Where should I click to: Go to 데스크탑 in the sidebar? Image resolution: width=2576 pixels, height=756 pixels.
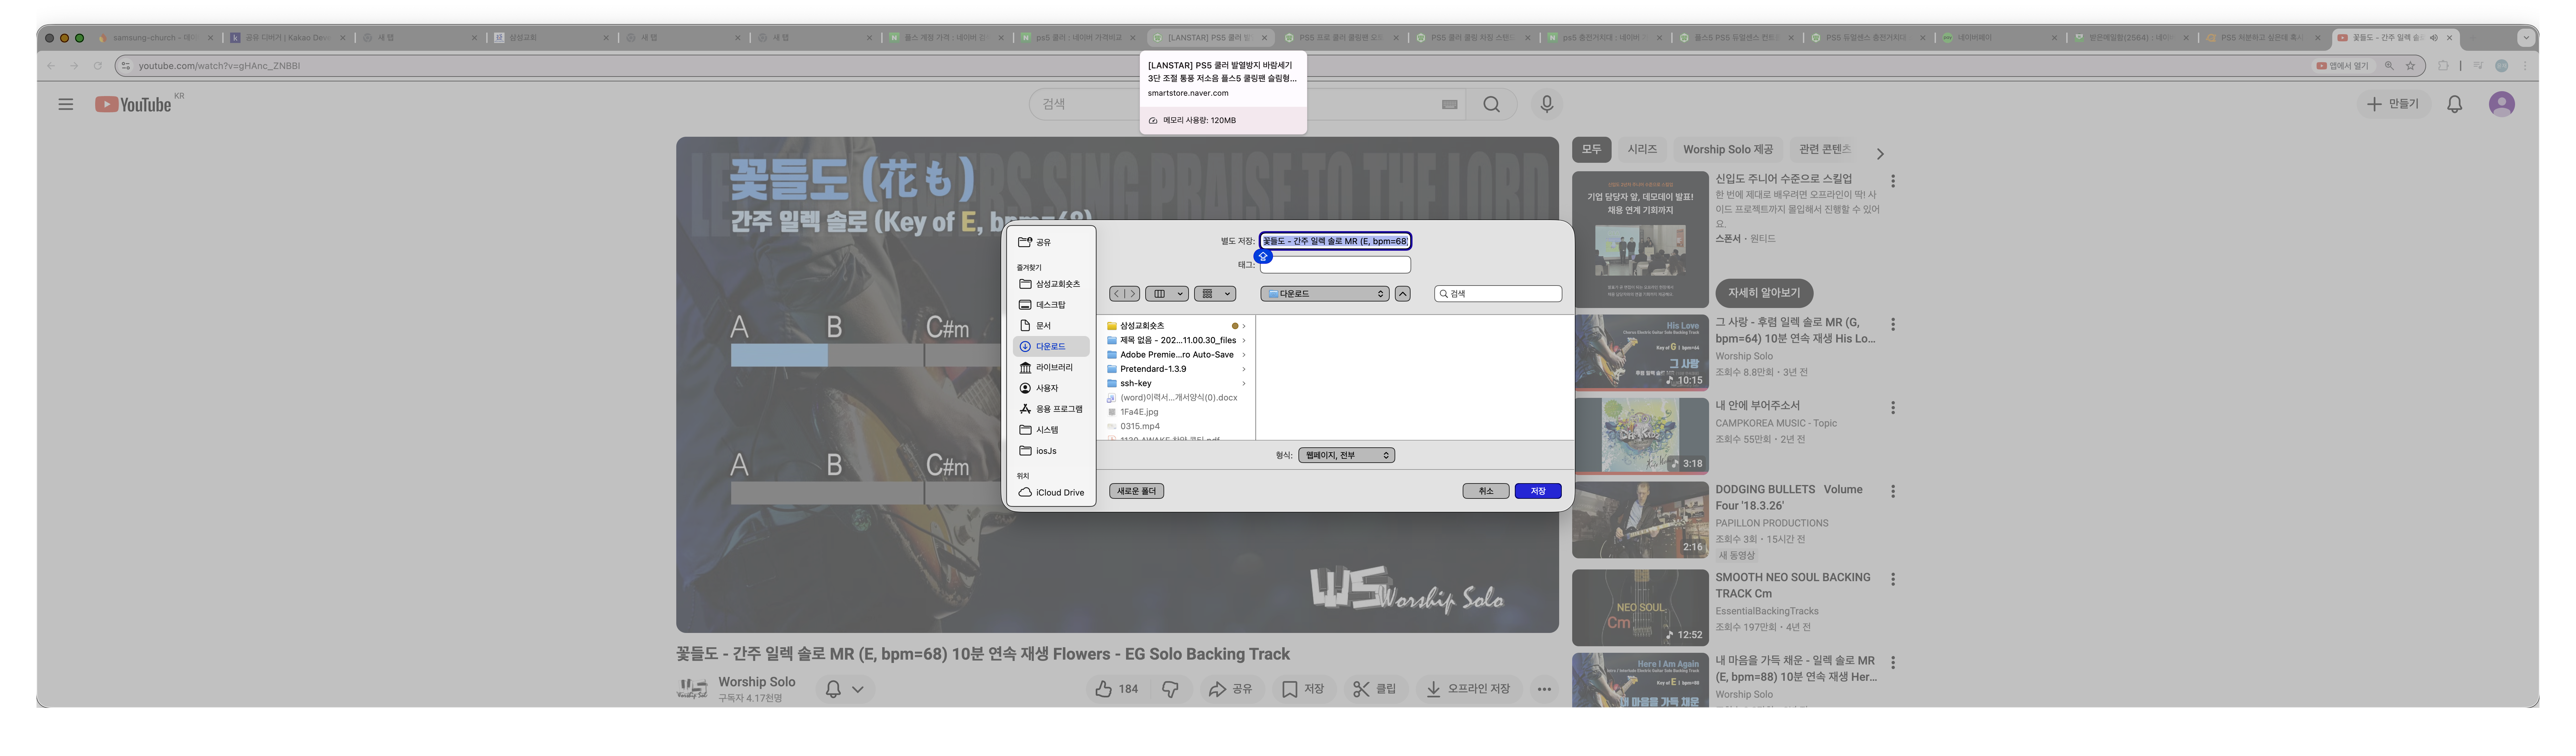(1050, 305)
